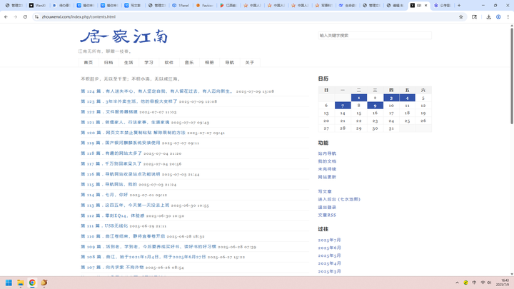The width and height of the screenshot is (514, 289).
Task: Open article 111 about USB
Action: point(104,225)
